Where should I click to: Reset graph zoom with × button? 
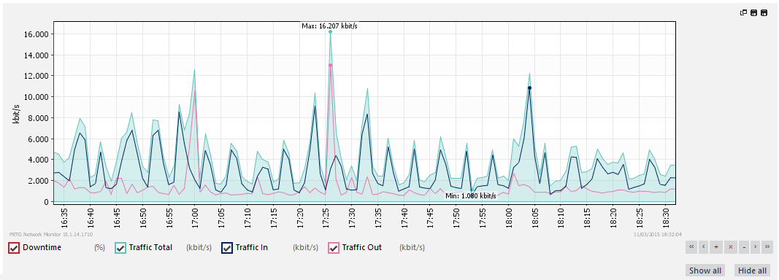coord(730,246)
